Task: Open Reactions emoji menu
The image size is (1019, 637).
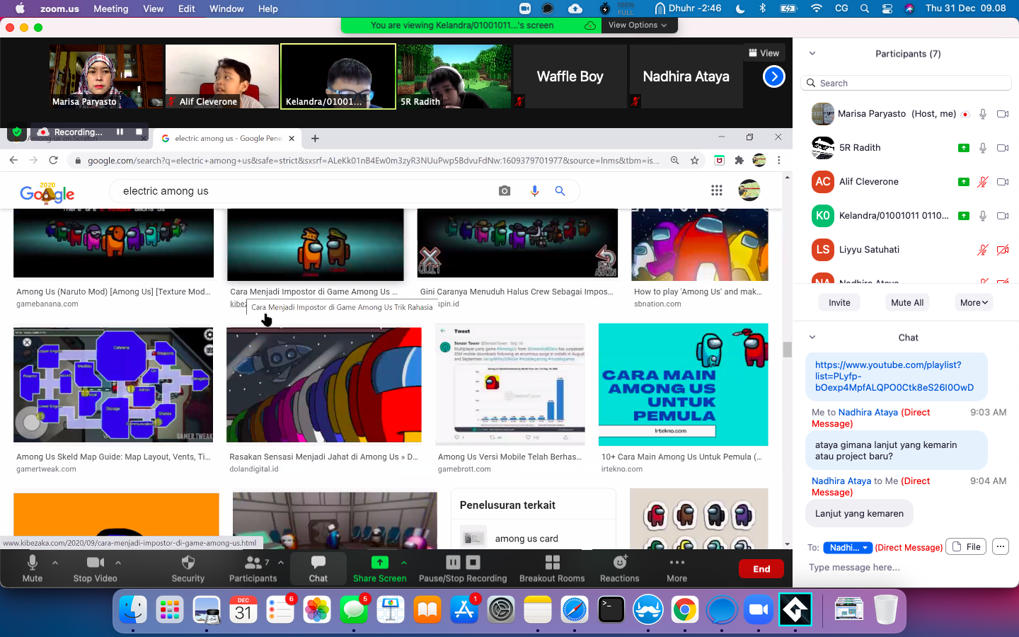Action: point(620,568)
